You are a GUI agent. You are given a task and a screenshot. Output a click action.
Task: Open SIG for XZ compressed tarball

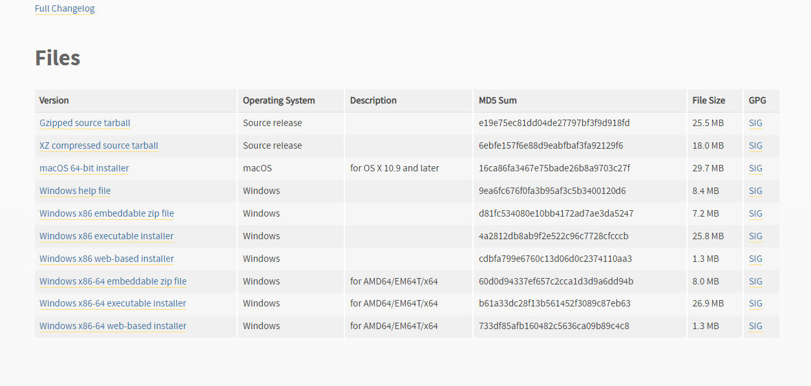755,145
